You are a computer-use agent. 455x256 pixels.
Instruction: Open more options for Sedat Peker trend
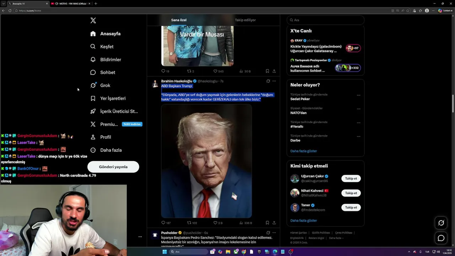click(358, 95)
